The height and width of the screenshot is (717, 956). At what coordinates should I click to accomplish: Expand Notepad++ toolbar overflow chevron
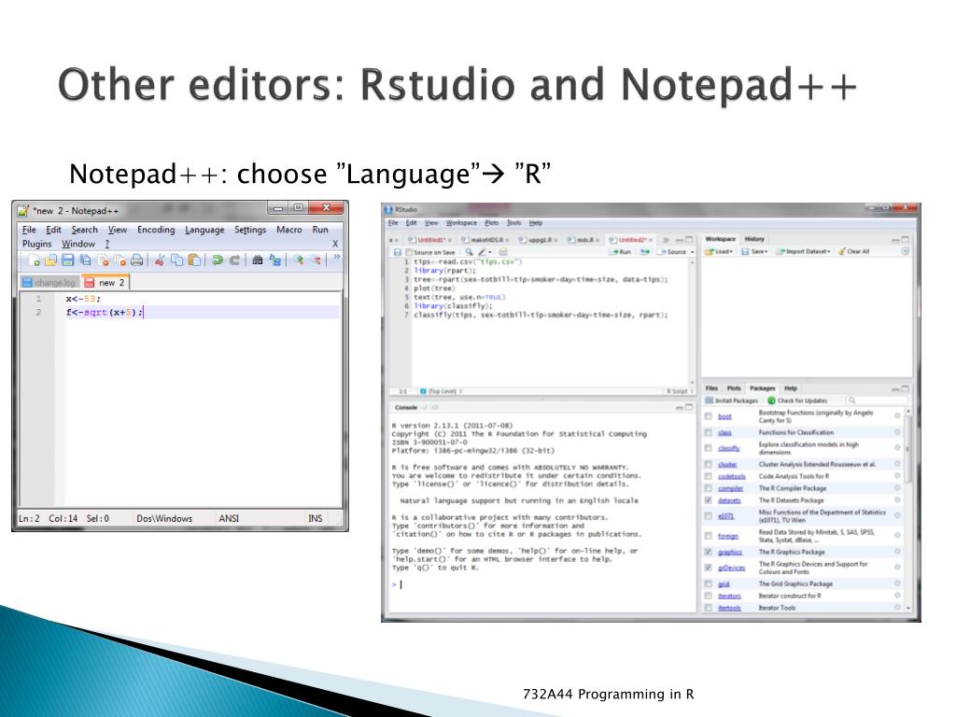[x=336, y=258]
